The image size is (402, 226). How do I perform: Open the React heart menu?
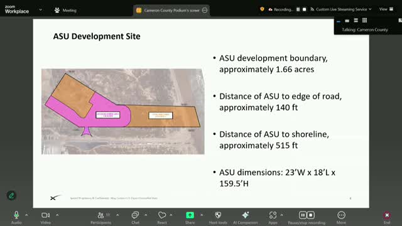point(162,218)
